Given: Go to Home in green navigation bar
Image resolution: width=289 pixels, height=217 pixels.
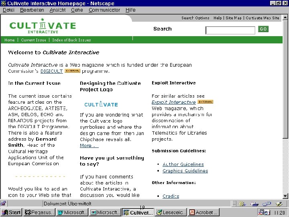Looking at the screenshot, I should coord(10,40).
